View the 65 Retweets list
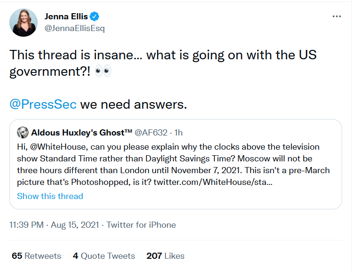 (x=36, y=256)
